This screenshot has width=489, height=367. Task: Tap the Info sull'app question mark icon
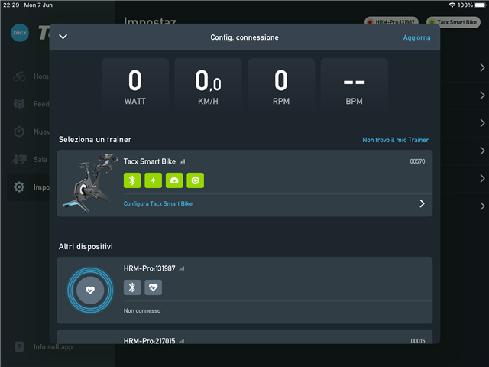click(x=19, y=346)
